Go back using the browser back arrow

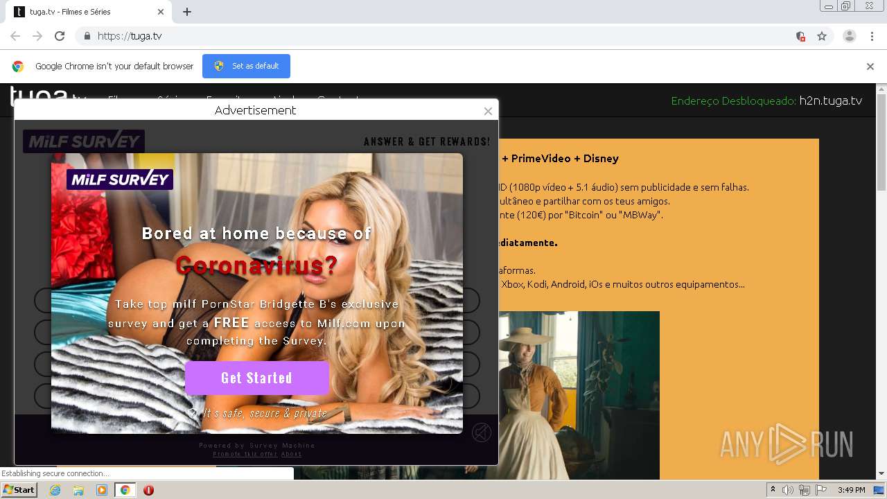point(15,36)
